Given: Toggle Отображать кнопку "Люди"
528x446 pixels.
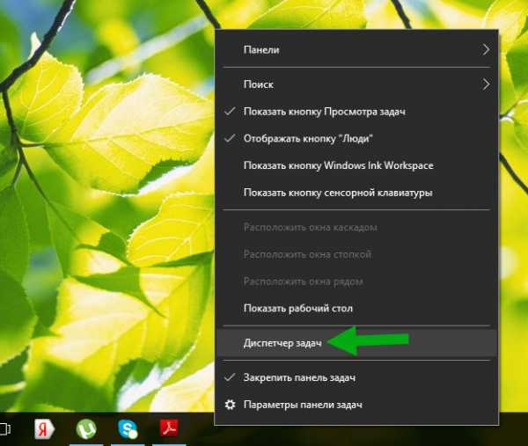Looking at the screenshot, I should click(x=357, y=138).
